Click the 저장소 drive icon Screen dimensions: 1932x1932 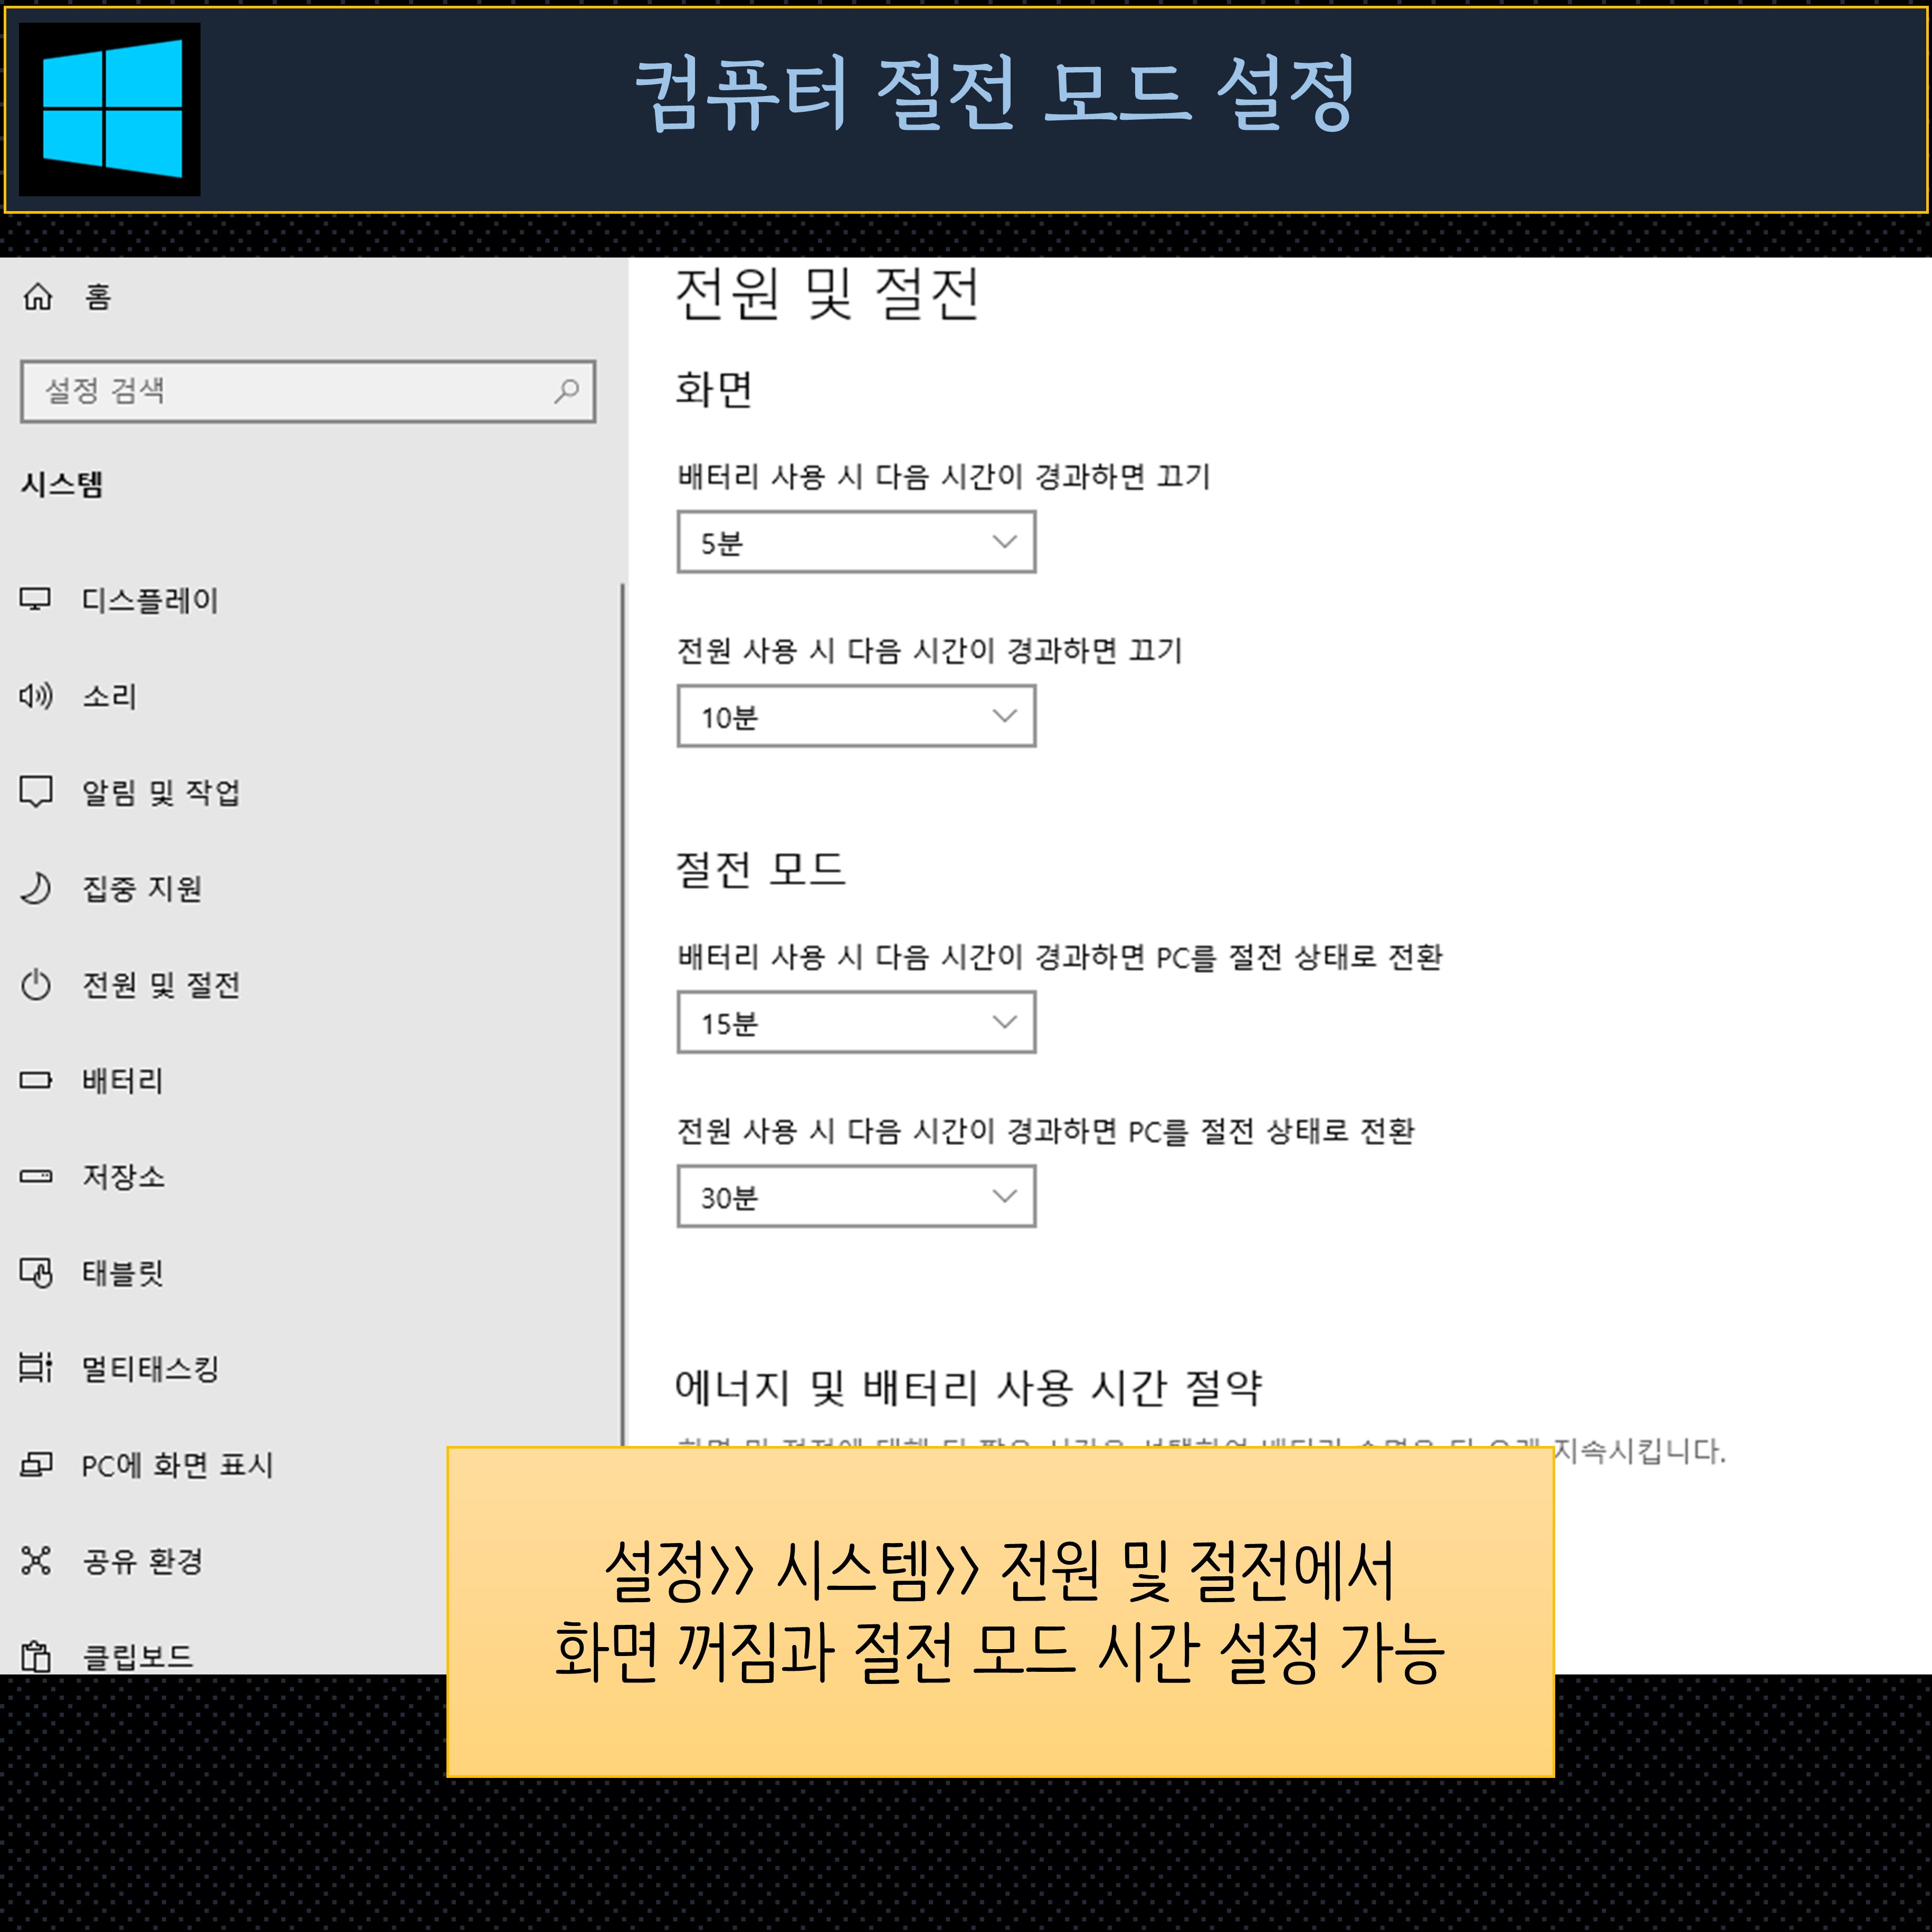tap(36, 1176)
